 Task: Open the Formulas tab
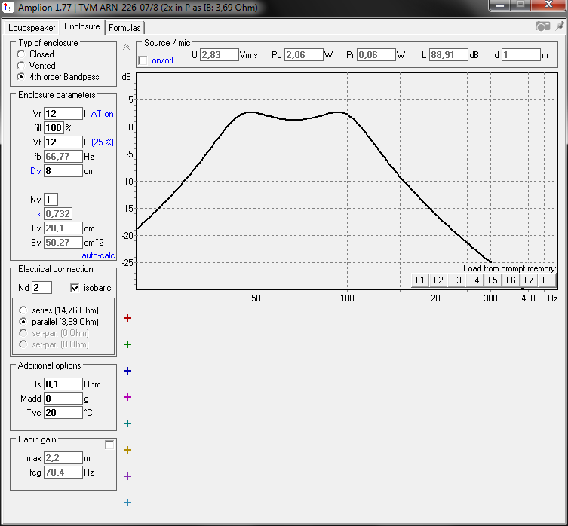[x=124, y=28]
